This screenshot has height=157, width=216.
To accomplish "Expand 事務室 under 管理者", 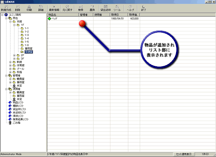I will 10,82.
